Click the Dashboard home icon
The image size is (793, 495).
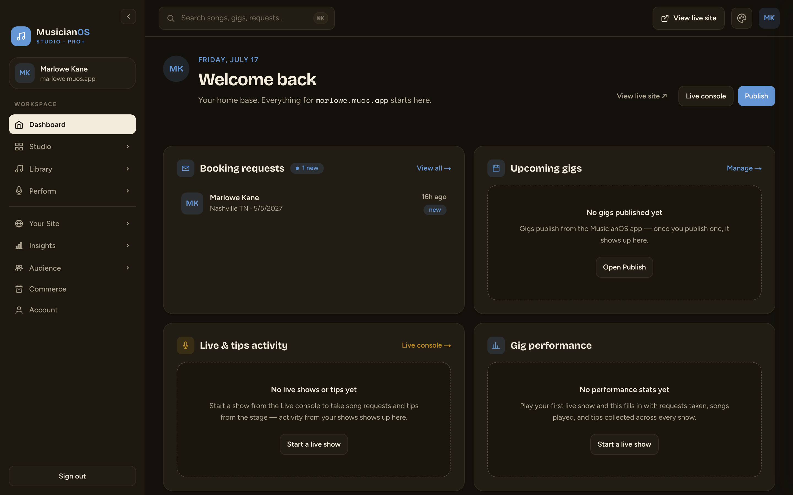click(x=19, y=125)
